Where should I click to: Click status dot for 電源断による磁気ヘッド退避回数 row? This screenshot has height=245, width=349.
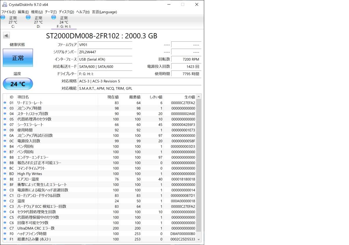[5, 190]
